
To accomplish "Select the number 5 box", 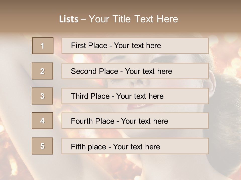I will tap(42, 146).
